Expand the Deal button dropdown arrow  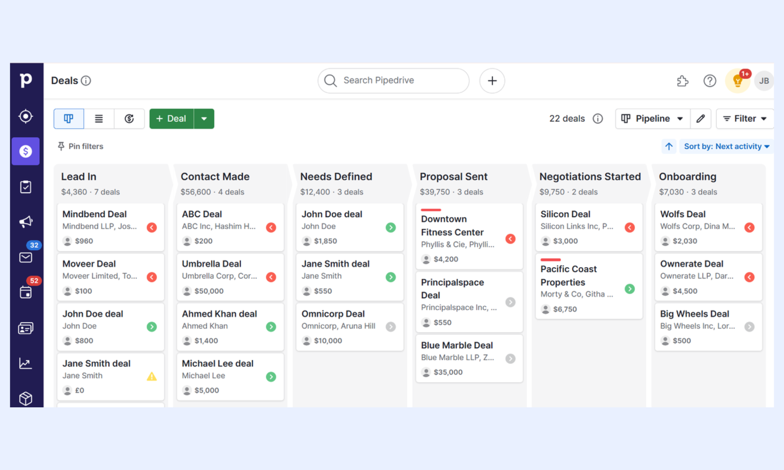tap(204, 119)
